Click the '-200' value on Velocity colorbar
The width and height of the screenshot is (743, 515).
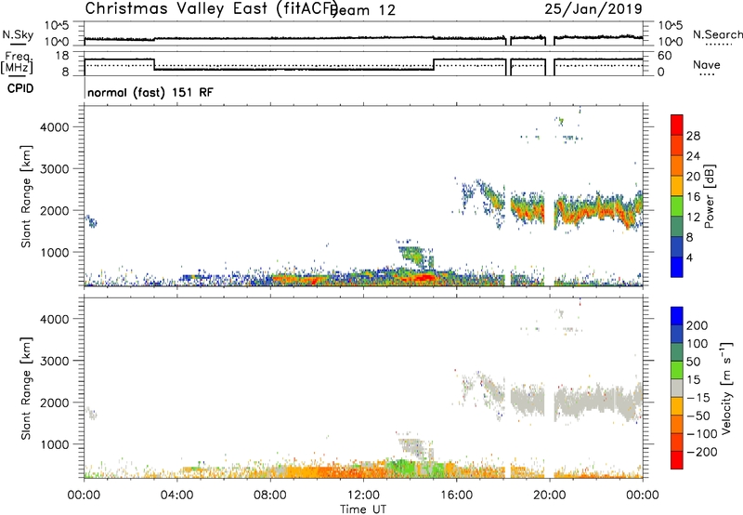click(702, 452)
